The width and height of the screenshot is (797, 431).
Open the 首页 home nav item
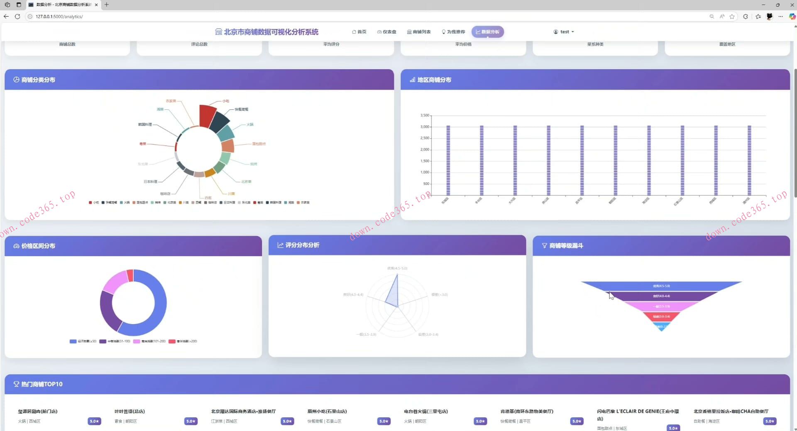(359, 32)
